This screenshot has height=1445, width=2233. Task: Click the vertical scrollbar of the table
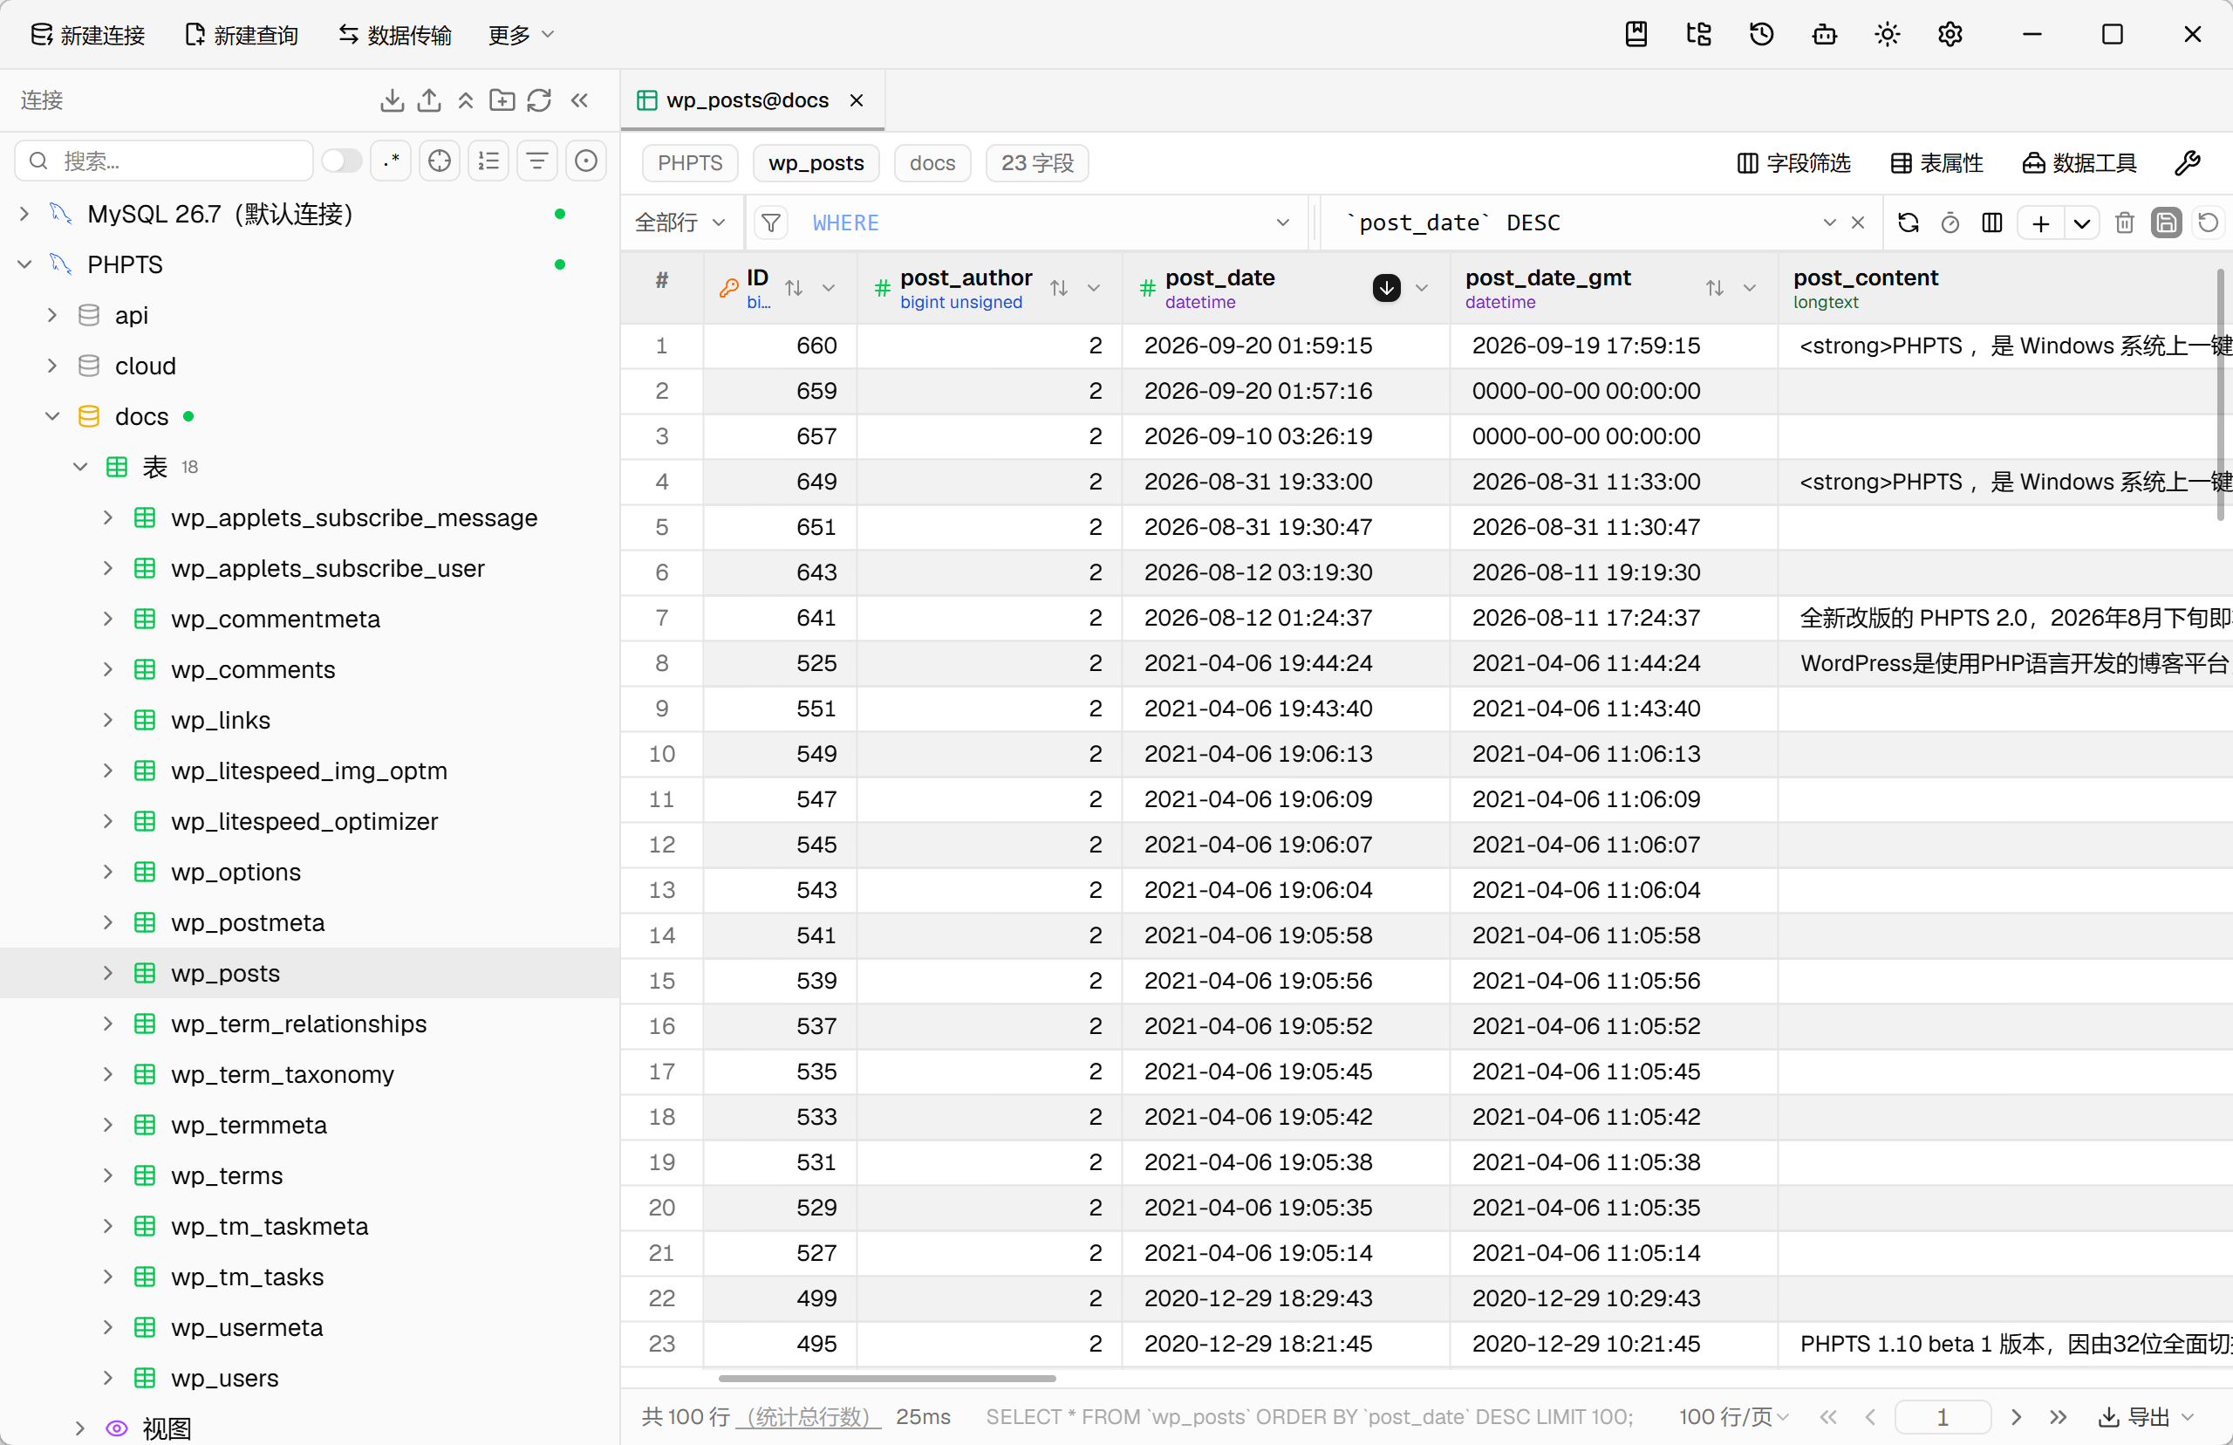point(2220,394)
